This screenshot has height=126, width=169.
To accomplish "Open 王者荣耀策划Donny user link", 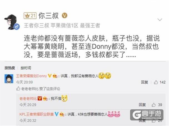I will pyautogui.click(x=31, y=76).
